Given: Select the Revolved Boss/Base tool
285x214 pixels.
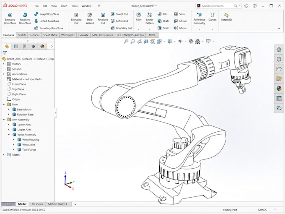Looking at the screenshot, I should (25, 18).
